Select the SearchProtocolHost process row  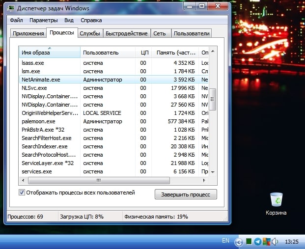114,155
